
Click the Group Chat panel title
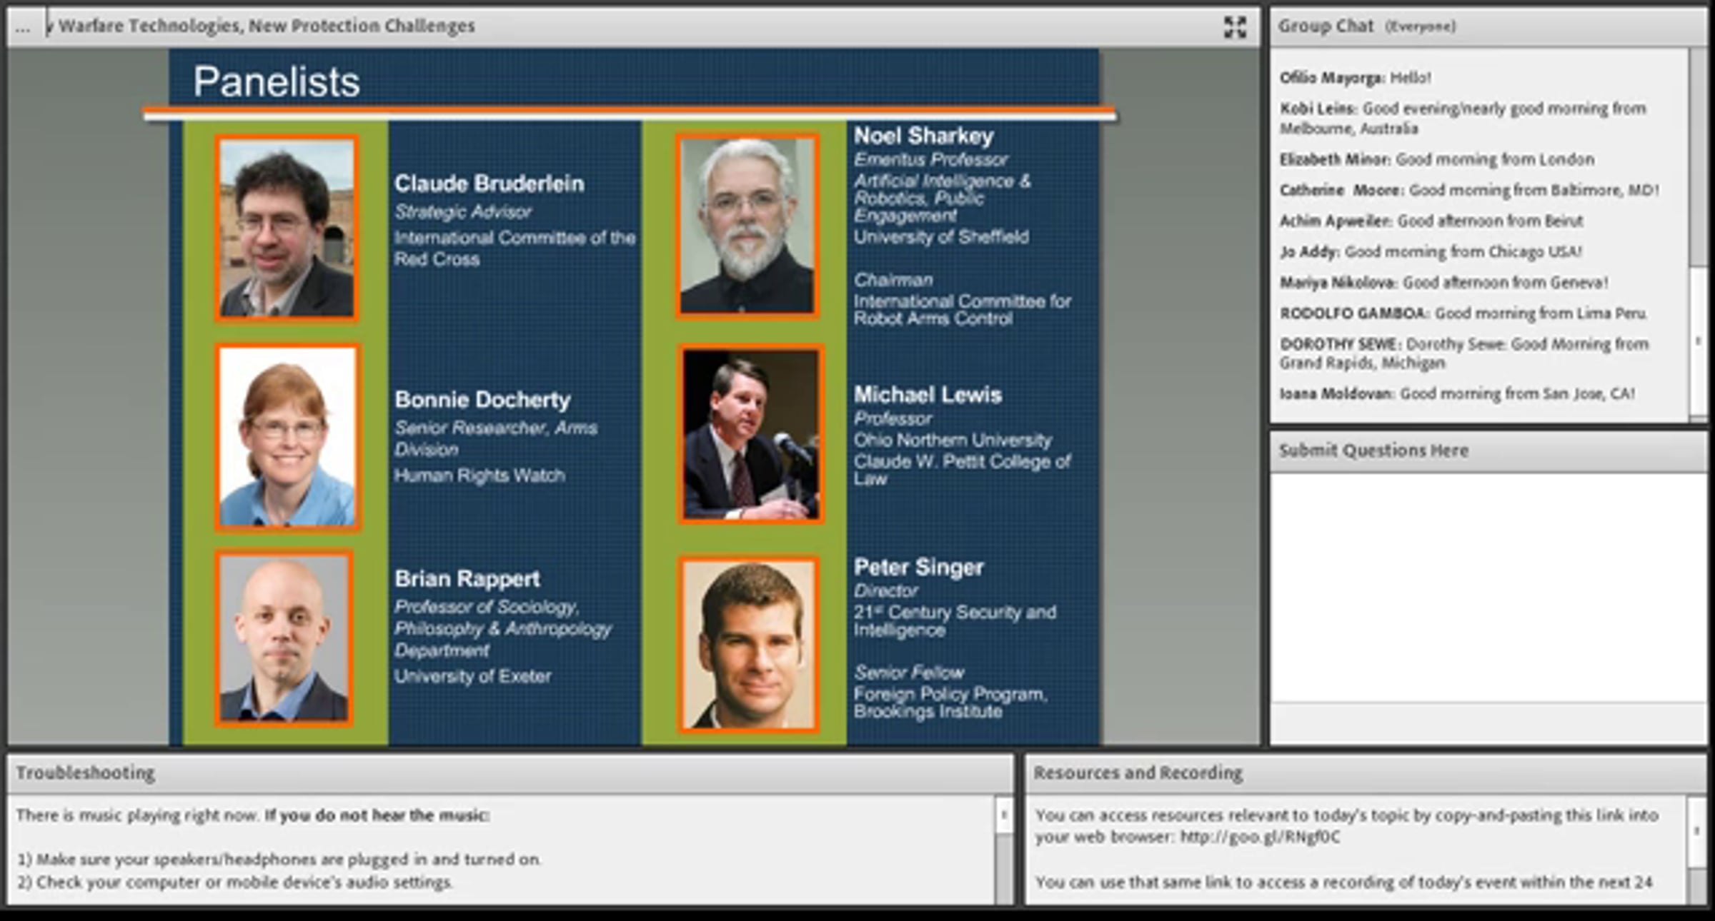1326,26
